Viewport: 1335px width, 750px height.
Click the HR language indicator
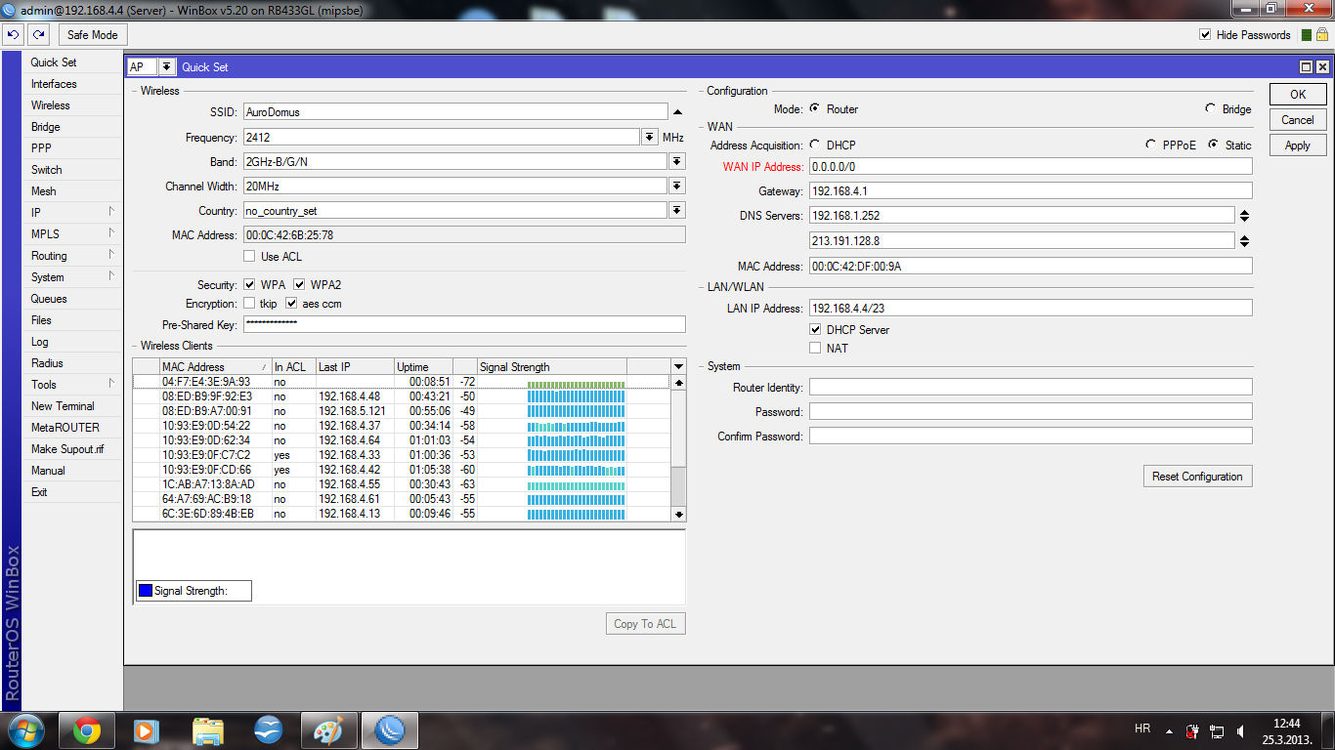(x=1142, y=729)
